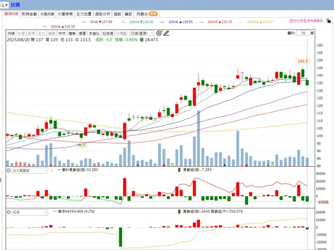Click the orange badge on 月營收 tab
Viewport: 334px width, 250px height.
153,14
